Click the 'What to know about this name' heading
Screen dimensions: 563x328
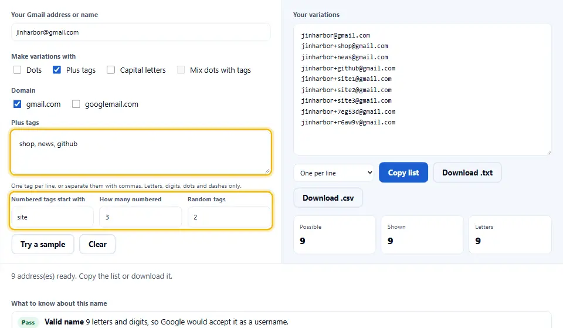point(59,303)
